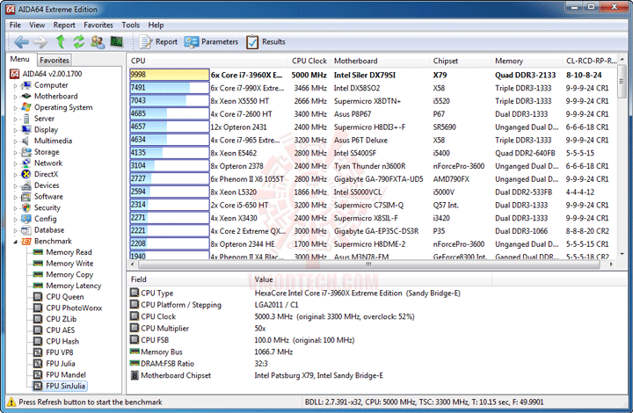Viewport: 633px width, 413px height.
Task: Expand the Motherboard tree node
Action: (15, 97)
